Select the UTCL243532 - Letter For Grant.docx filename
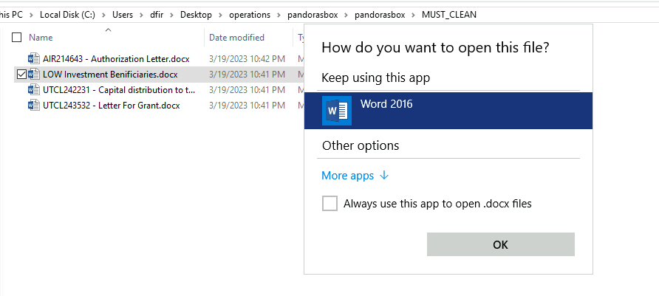Image resolution: width=659 pixels, height=296 pixels. [111, 105]
